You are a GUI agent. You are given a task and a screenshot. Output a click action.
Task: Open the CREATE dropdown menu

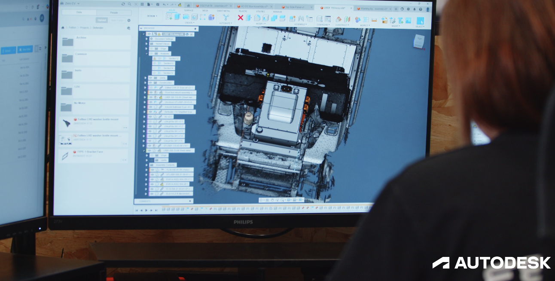[189, 23]
